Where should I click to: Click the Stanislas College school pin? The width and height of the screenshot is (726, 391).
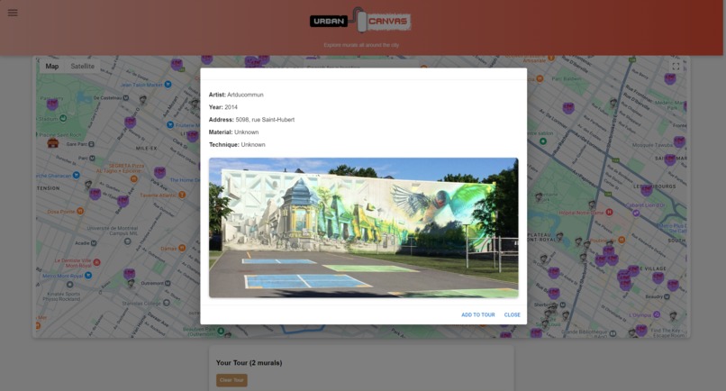tap(167, 303)
